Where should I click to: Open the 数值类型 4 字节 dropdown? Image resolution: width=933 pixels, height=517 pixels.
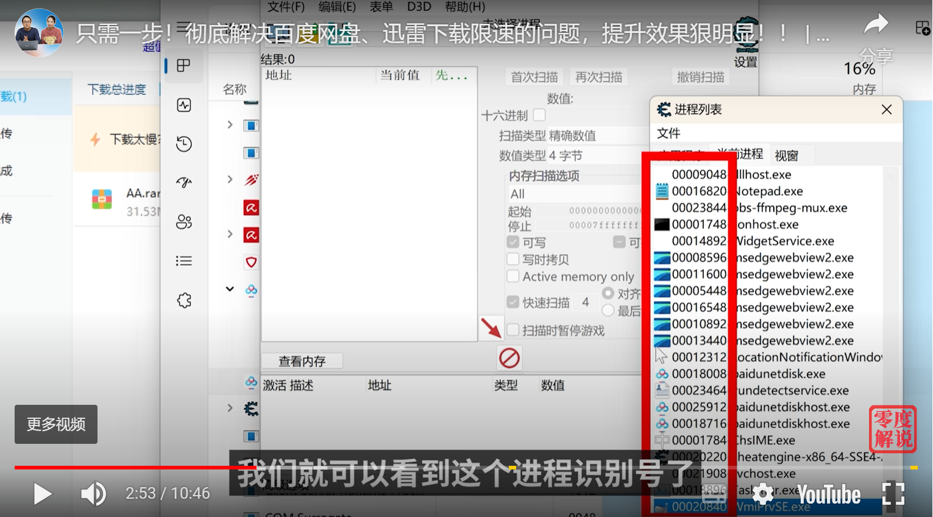tap(597, 155)
